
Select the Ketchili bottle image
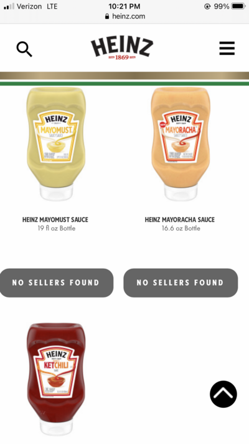click(56, 379)
